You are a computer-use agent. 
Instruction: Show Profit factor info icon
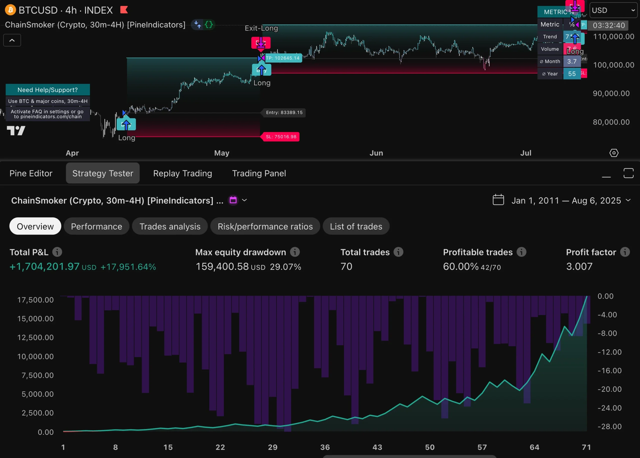625,252
